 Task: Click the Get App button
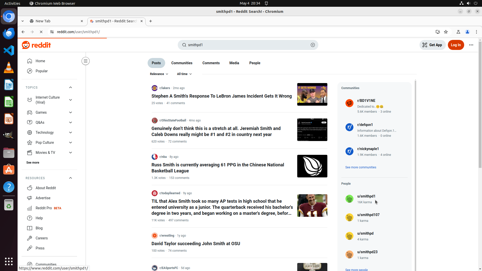coord(432,45)
